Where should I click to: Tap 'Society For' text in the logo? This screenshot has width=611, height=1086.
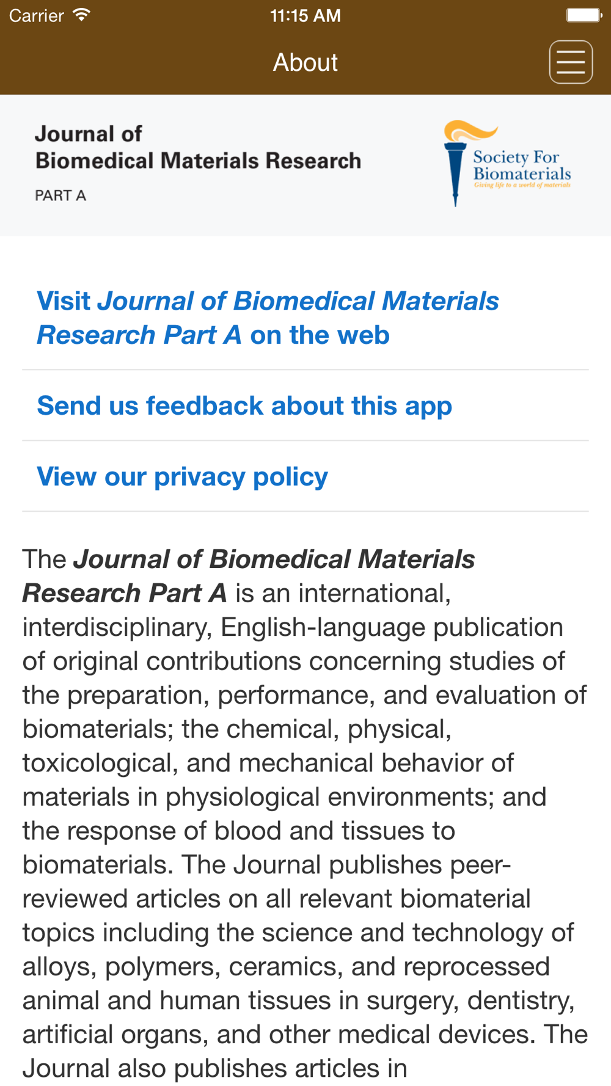click(x=516, y=157)
